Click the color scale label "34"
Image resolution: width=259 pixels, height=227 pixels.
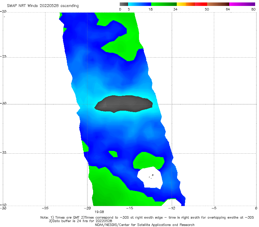coord(175,9)
